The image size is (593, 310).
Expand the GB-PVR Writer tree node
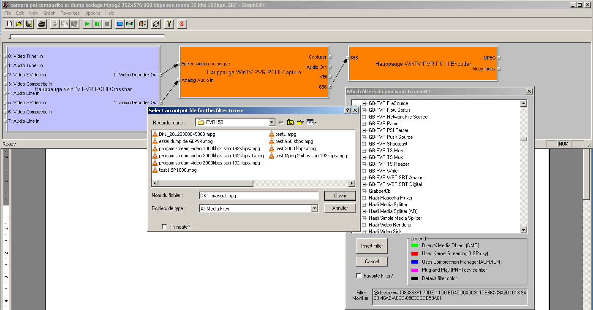click(x=364, y=171)
